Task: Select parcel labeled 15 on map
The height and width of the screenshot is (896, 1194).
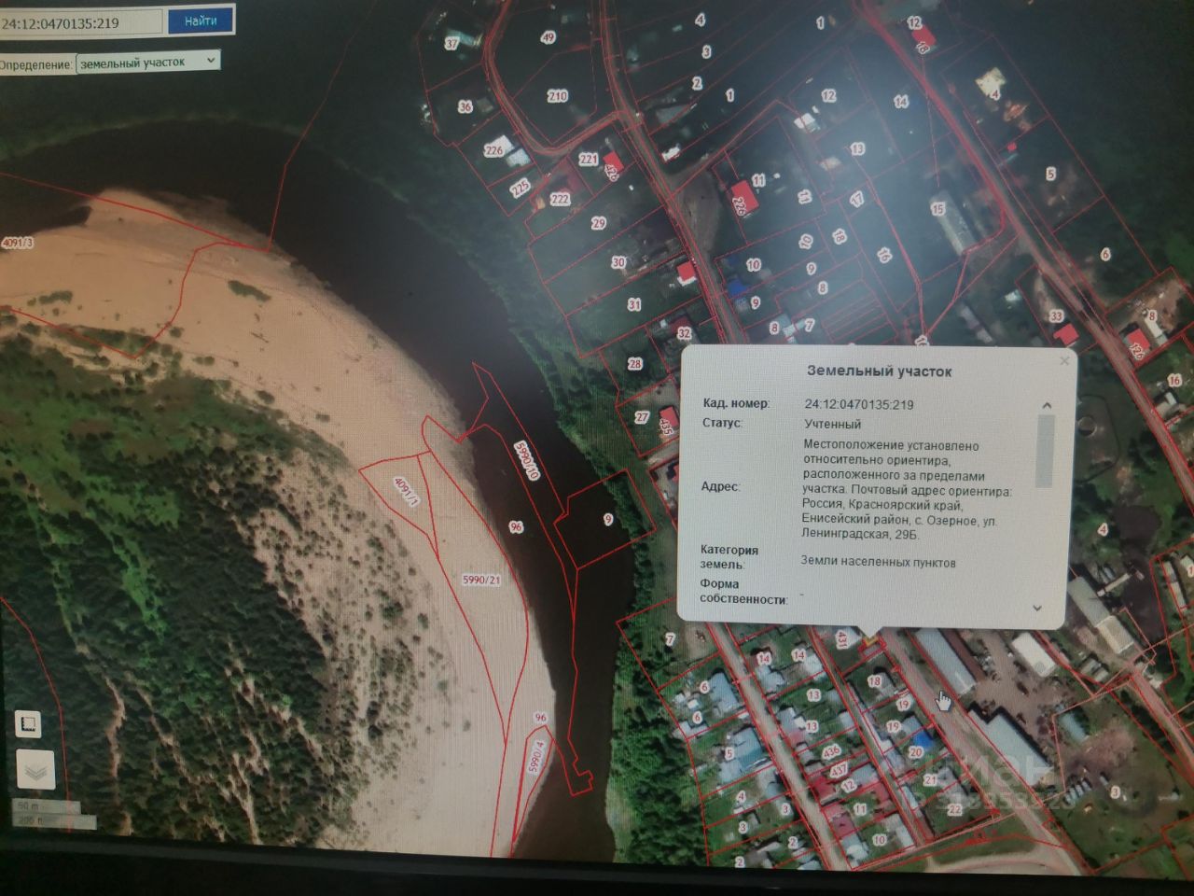Action: (x=937, y=209)
